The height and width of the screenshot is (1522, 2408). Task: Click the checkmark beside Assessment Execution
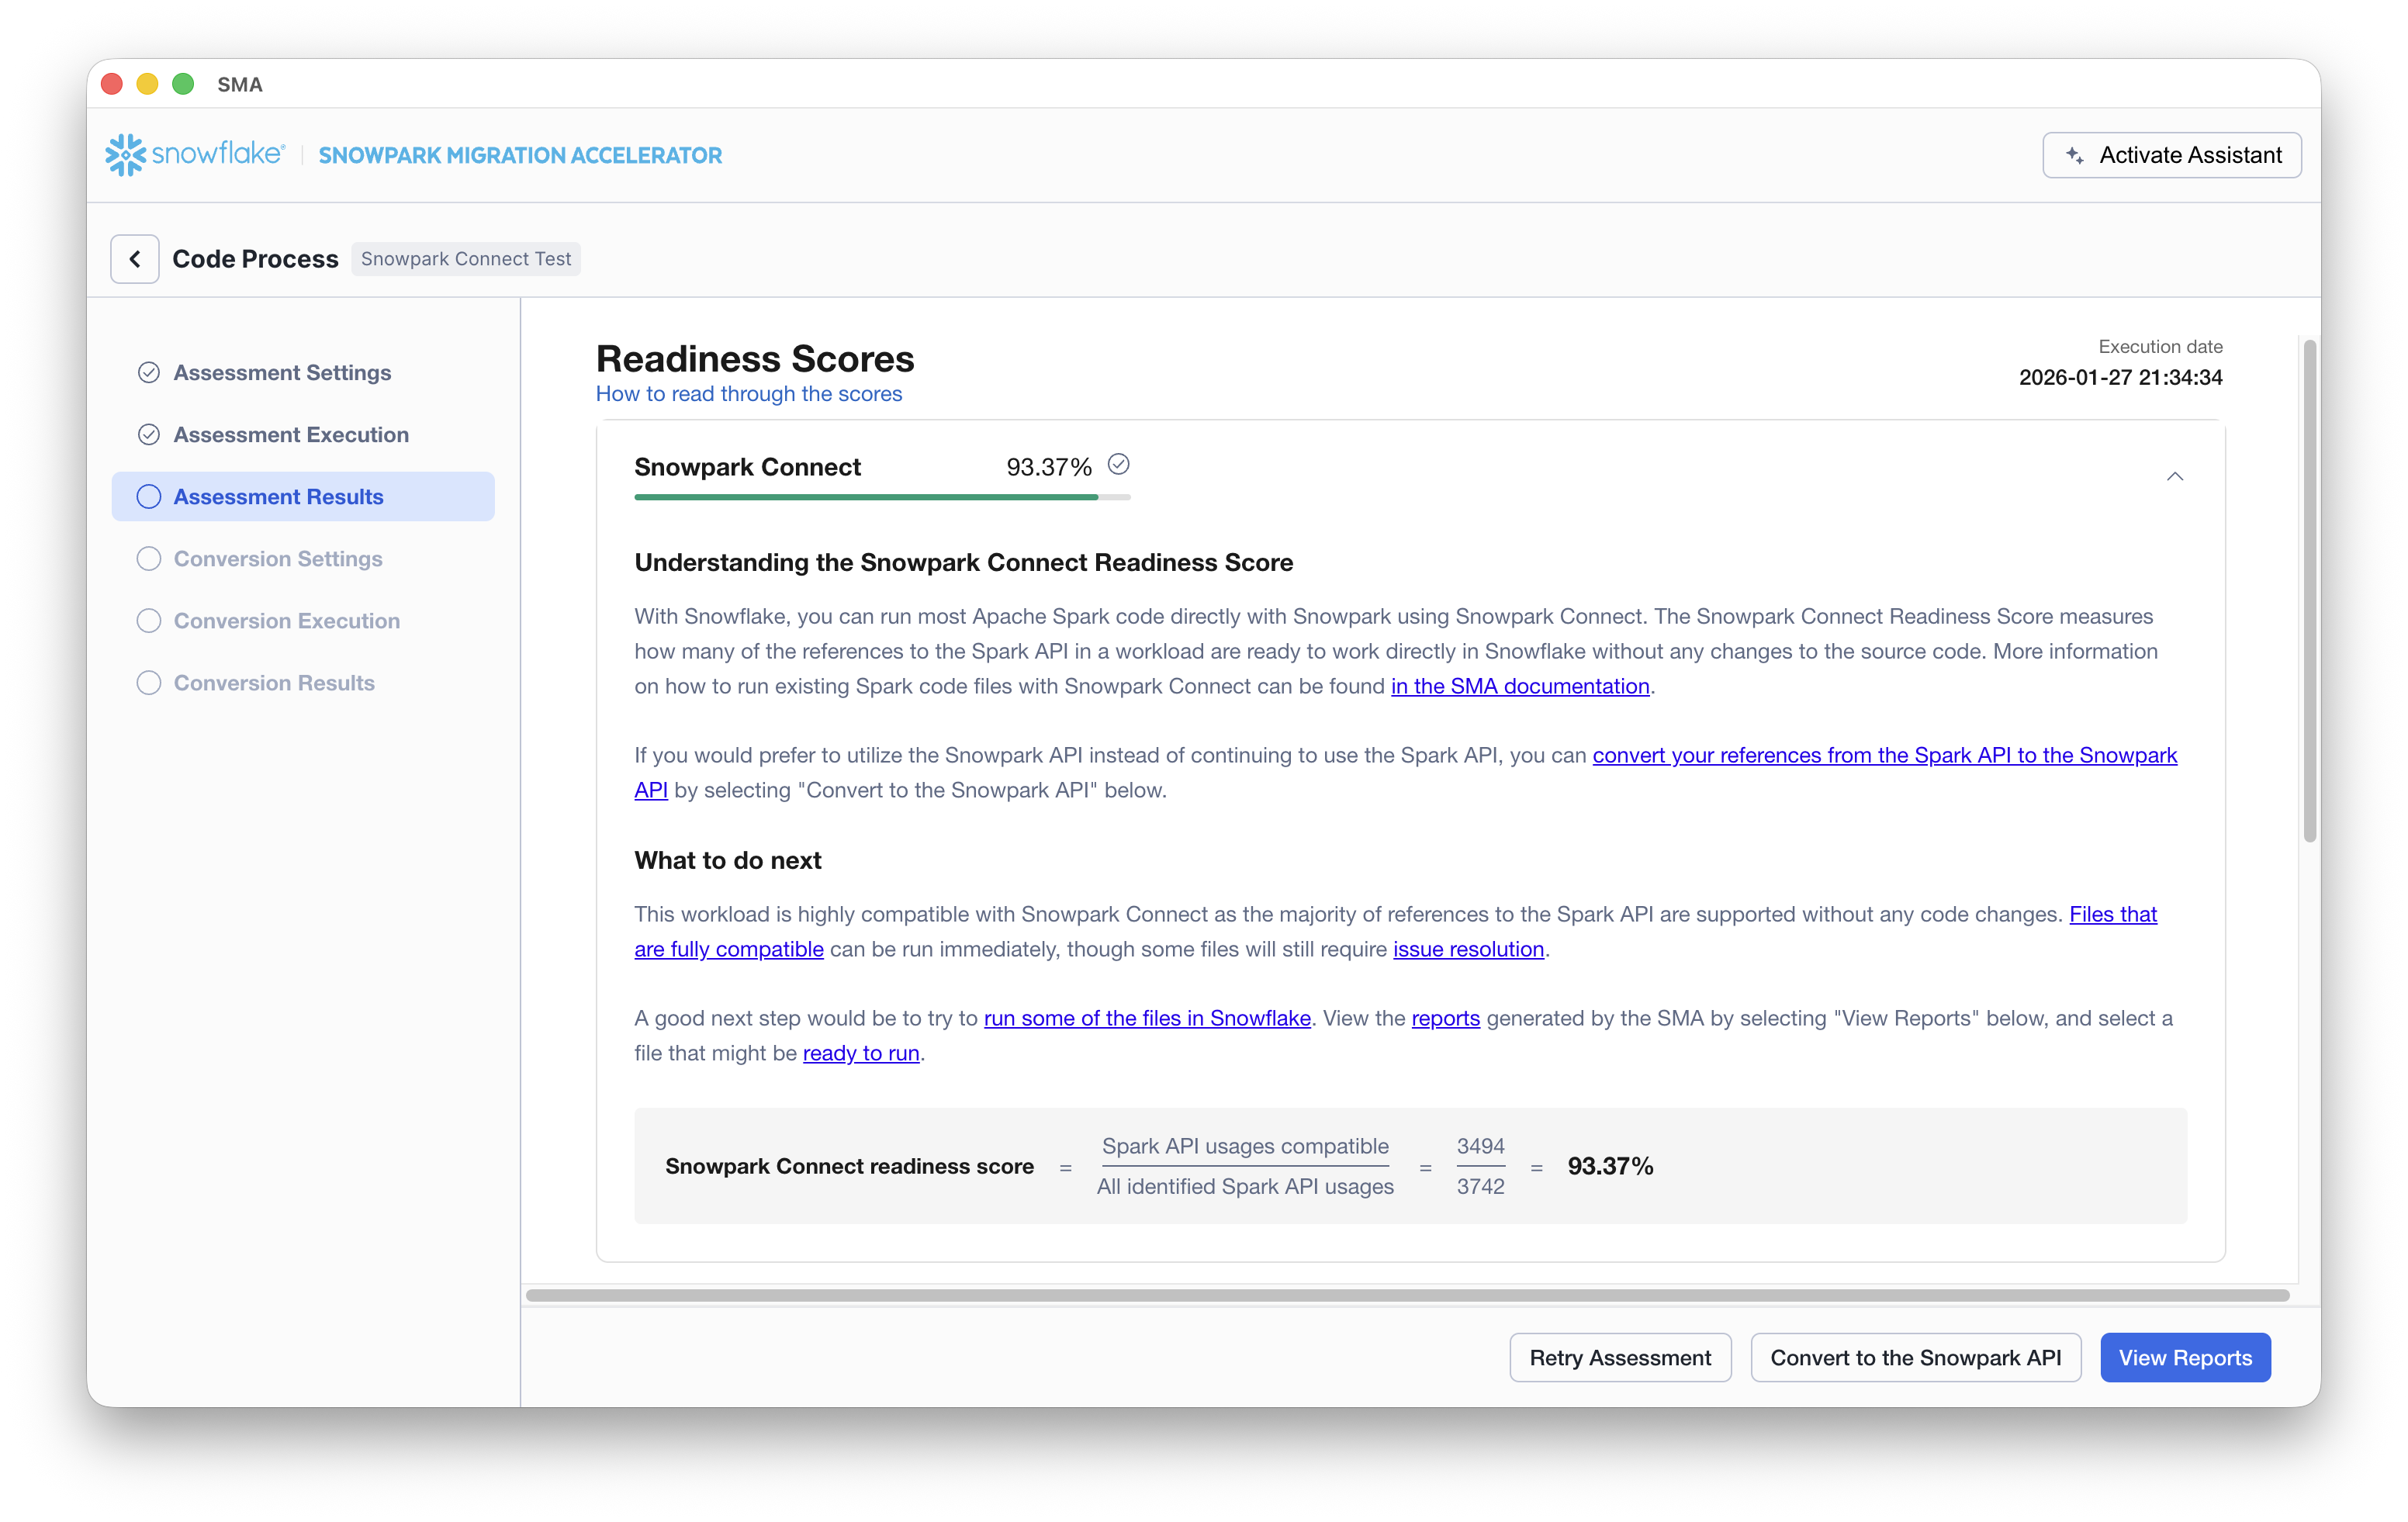coord(148,434)
